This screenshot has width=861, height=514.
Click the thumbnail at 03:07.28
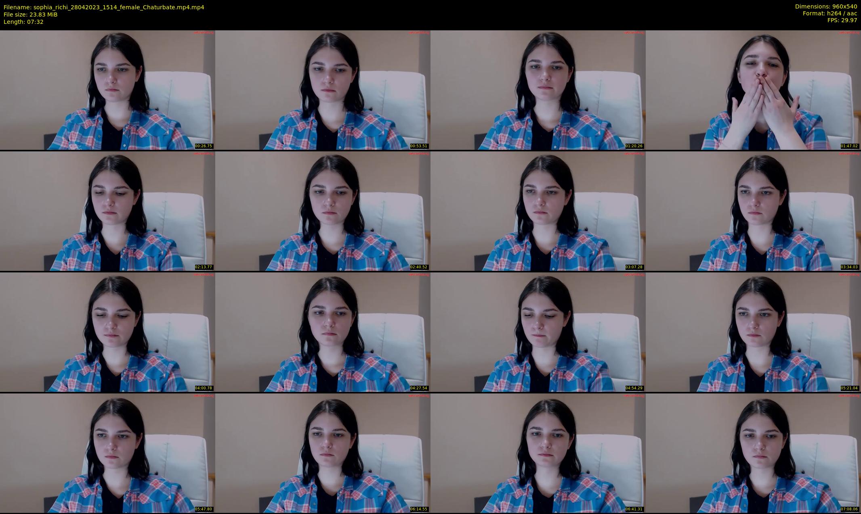pos(538,211)
